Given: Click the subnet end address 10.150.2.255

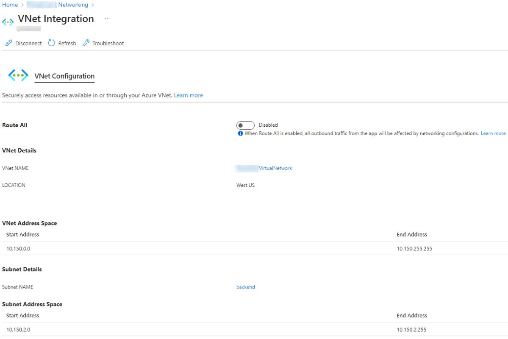Looking at the screenshot, I should coord(411,330).
